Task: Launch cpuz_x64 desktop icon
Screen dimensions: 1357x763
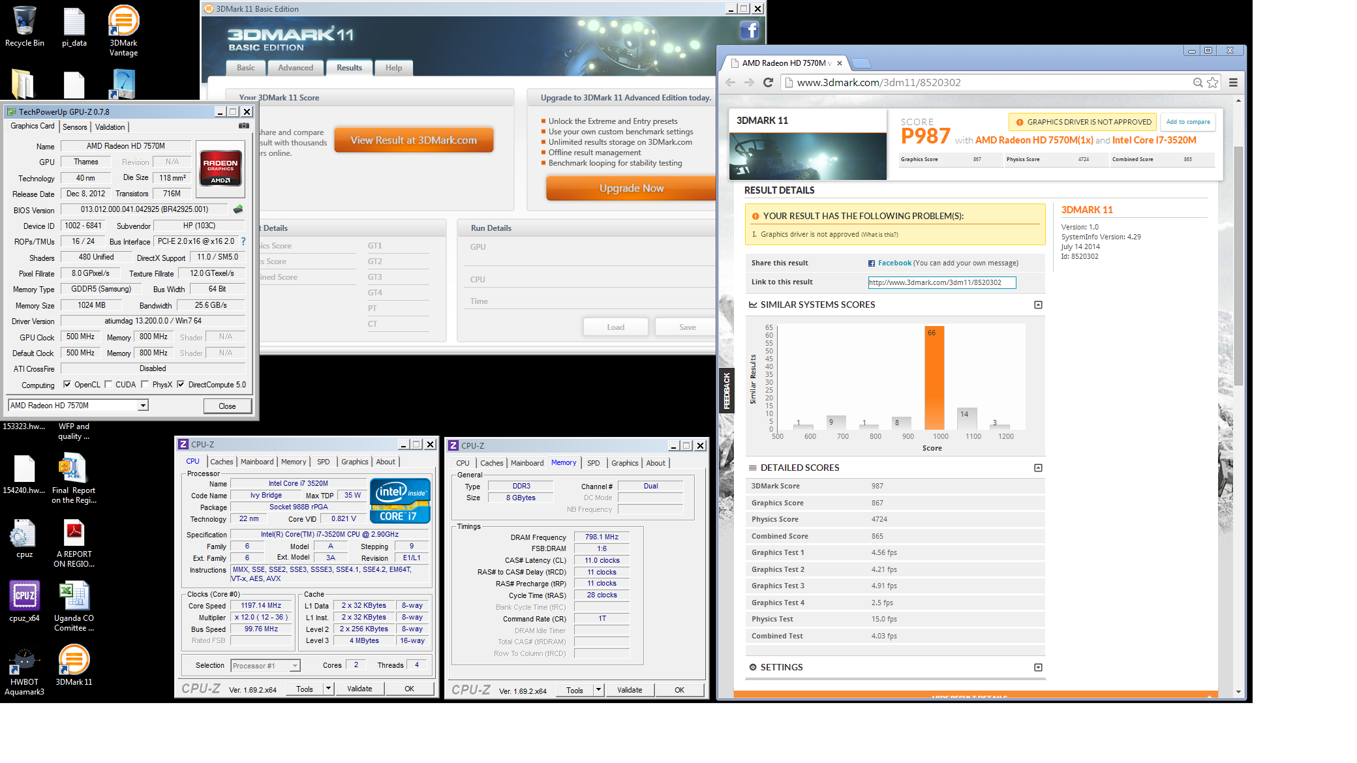Action: (x=24, y=601)
